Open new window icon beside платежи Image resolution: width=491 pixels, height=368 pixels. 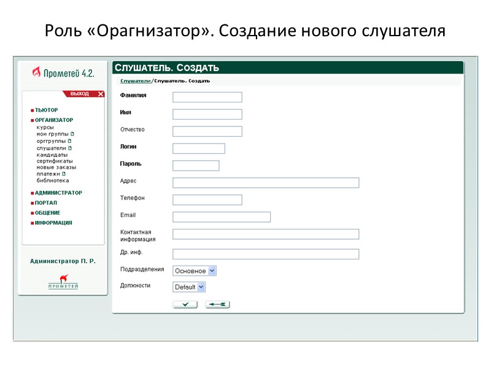coord(64,174)
